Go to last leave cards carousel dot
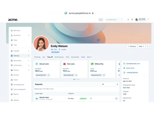 79,79
